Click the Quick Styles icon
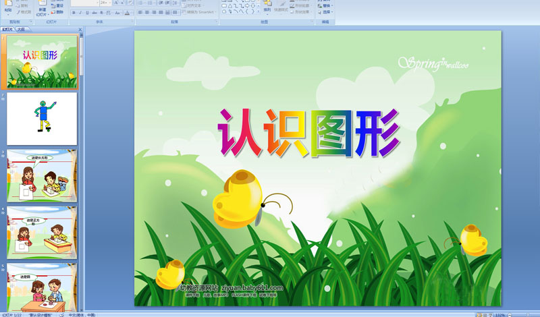 [x=281, y=9]
